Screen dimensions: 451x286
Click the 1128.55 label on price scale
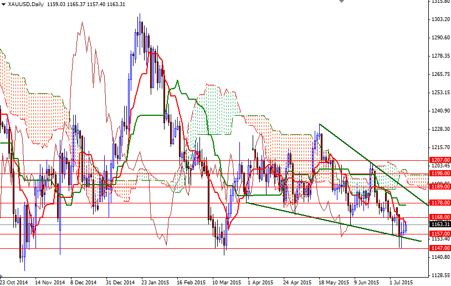(x=439, y=275)
